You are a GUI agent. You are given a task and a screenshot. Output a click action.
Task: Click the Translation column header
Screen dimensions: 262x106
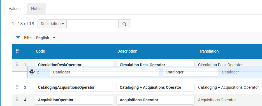[209, 51]
